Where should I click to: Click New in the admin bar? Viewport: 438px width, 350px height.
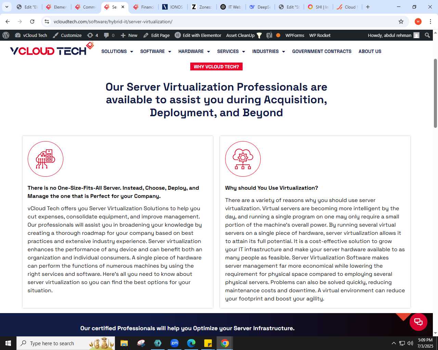coord(129,35)
